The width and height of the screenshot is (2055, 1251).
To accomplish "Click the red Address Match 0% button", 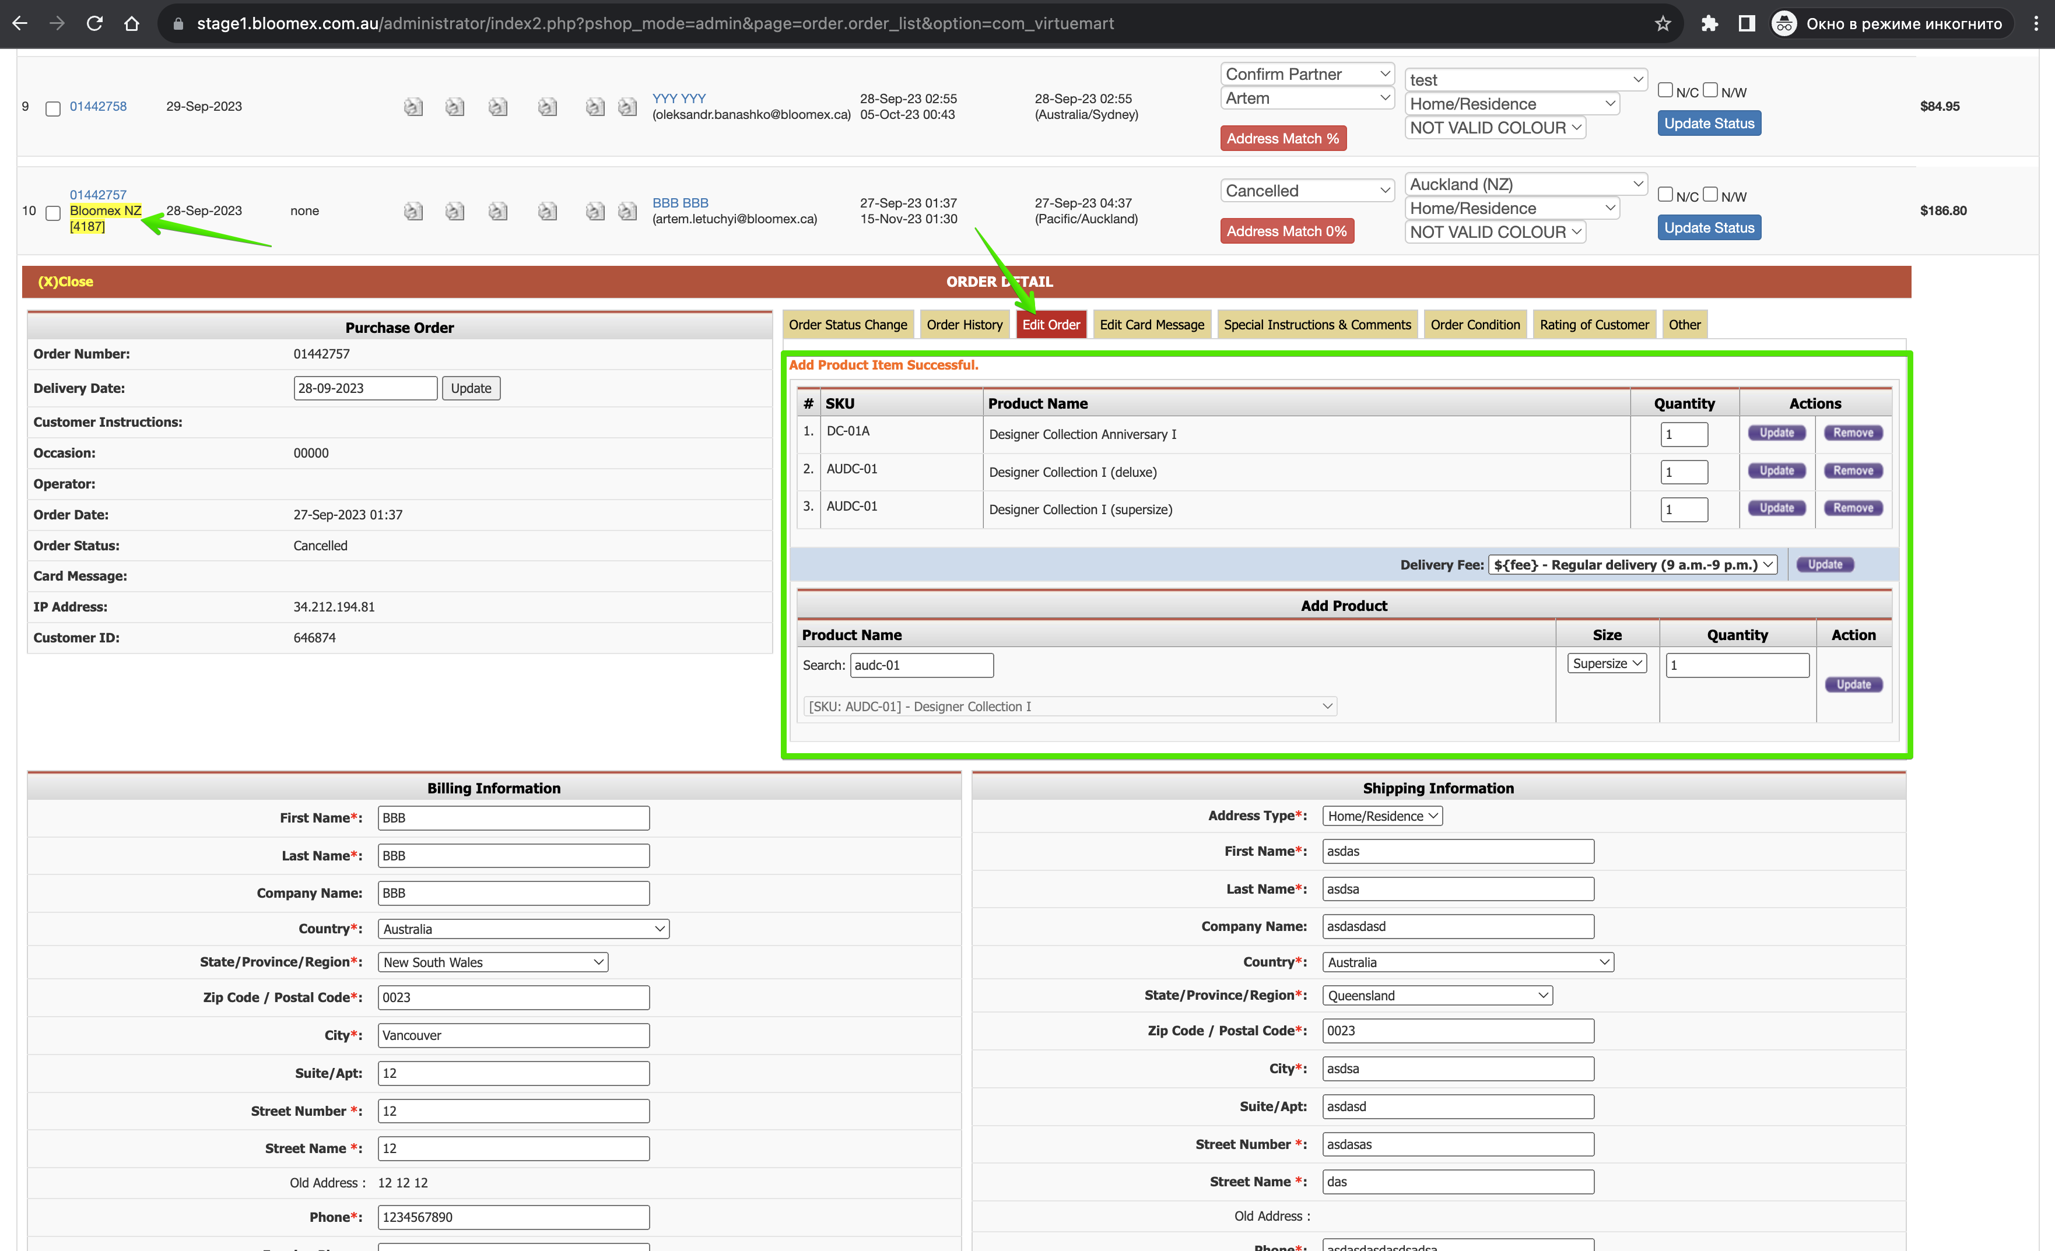I will (1286, 231).
